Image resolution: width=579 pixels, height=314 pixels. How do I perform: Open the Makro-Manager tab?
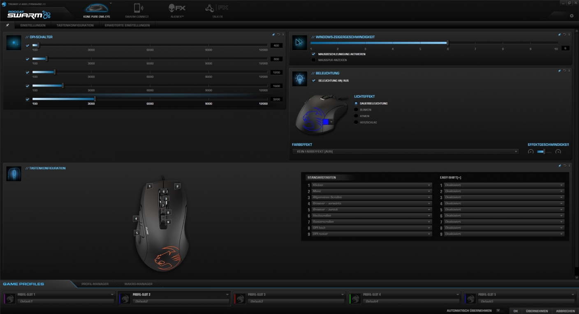point(138,284)
